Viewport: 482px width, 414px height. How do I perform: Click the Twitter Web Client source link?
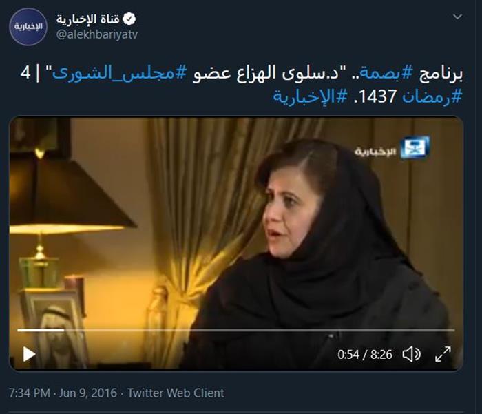(x=176, y=393)
